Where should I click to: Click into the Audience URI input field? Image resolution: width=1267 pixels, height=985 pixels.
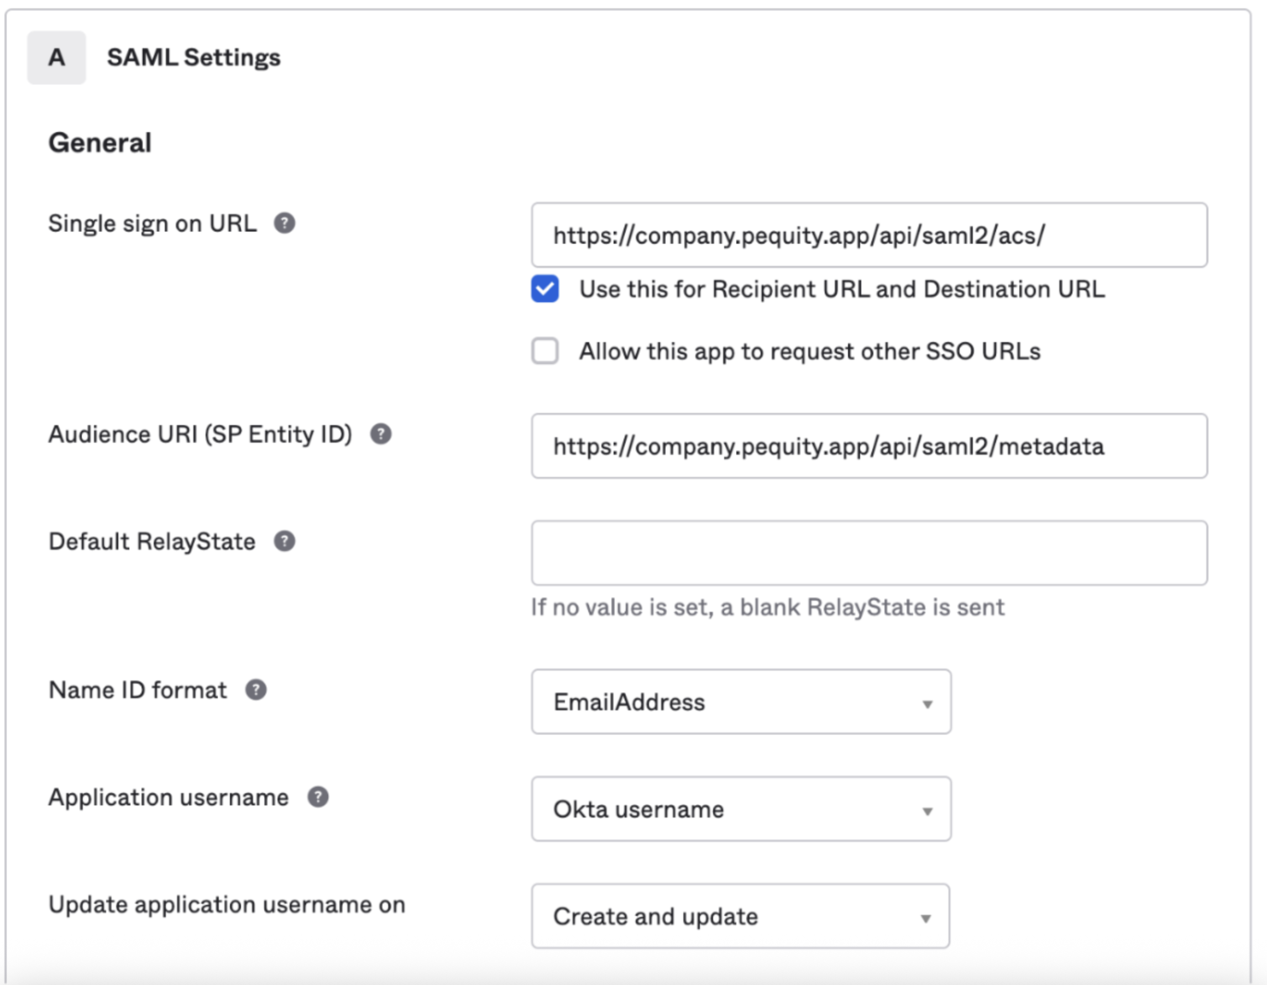pyautogui.click(x=869, y=446)
